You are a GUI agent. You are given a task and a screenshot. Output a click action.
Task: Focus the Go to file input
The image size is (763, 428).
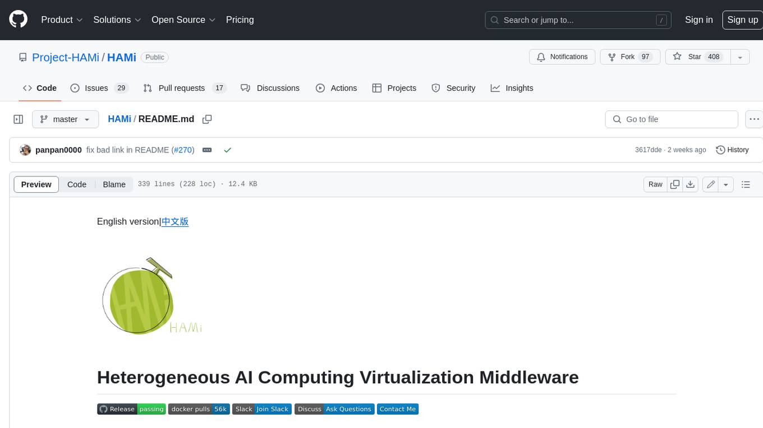click(672, 119)
